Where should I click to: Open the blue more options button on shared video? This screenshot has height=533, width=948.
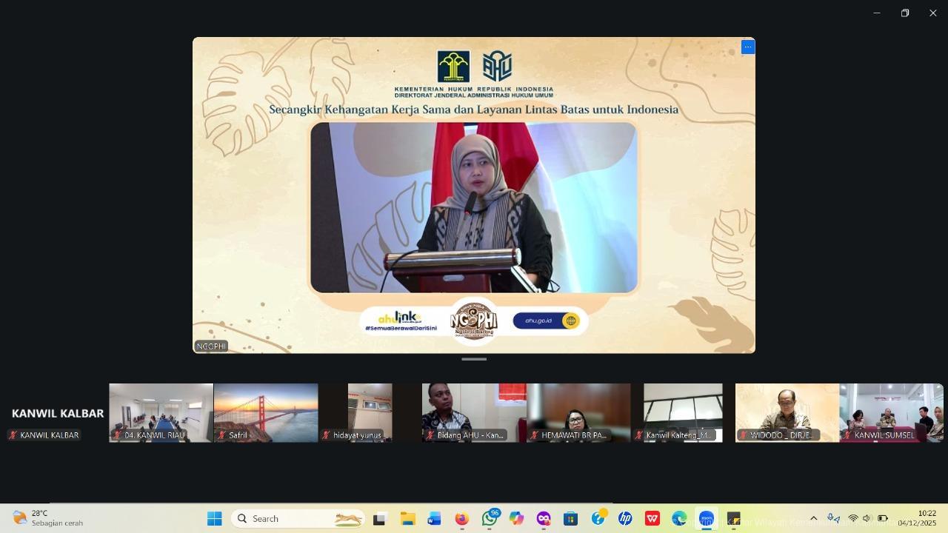pyautogui.click(x=747, y=47)
